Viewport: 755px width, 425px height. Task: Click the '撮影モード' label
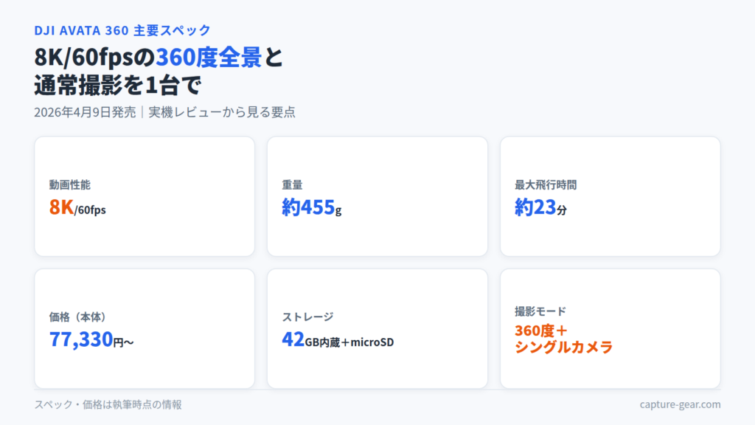[540, 312]
